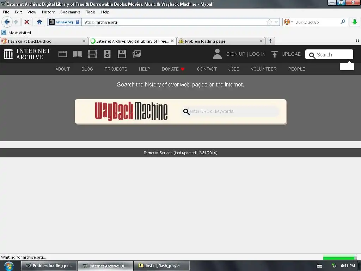Open the Downloads green arrow button
This screenshot has width=361, height=271.
[x=355, y=22]
